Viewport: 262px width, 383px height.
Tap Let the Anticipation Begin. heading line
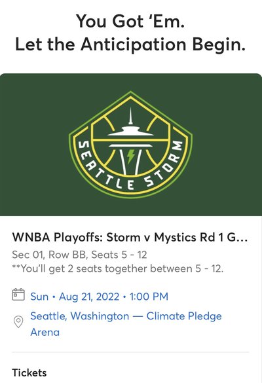click(130, 45)
